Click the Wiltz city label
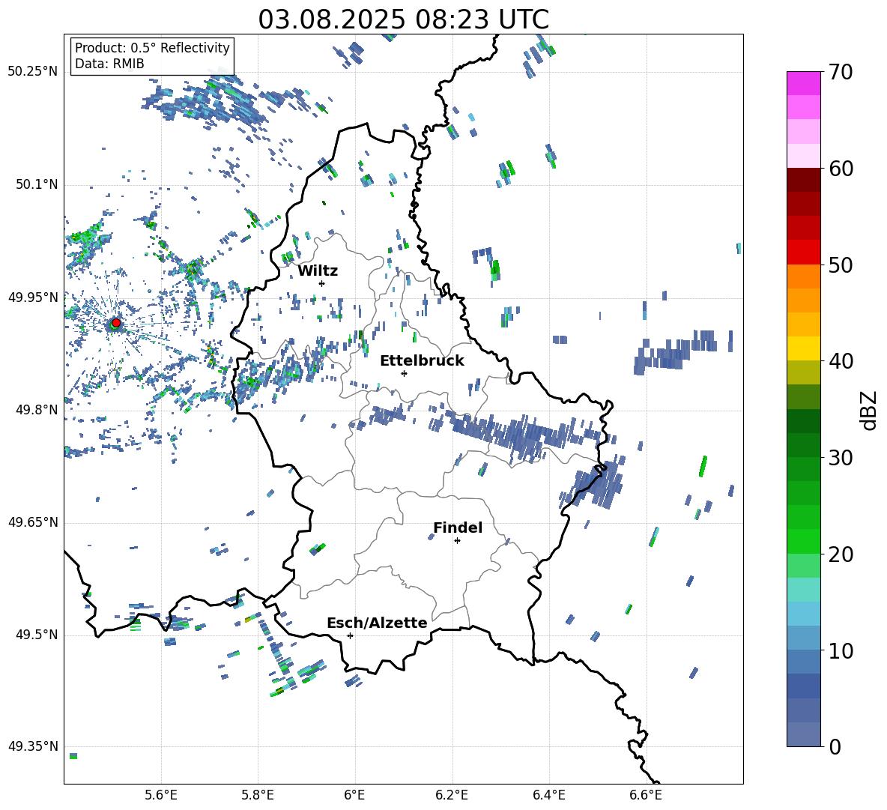 (318, 271)
